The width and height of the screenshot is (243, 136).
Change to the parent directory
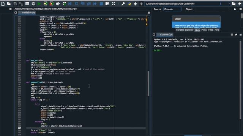[x=240, y=4]
